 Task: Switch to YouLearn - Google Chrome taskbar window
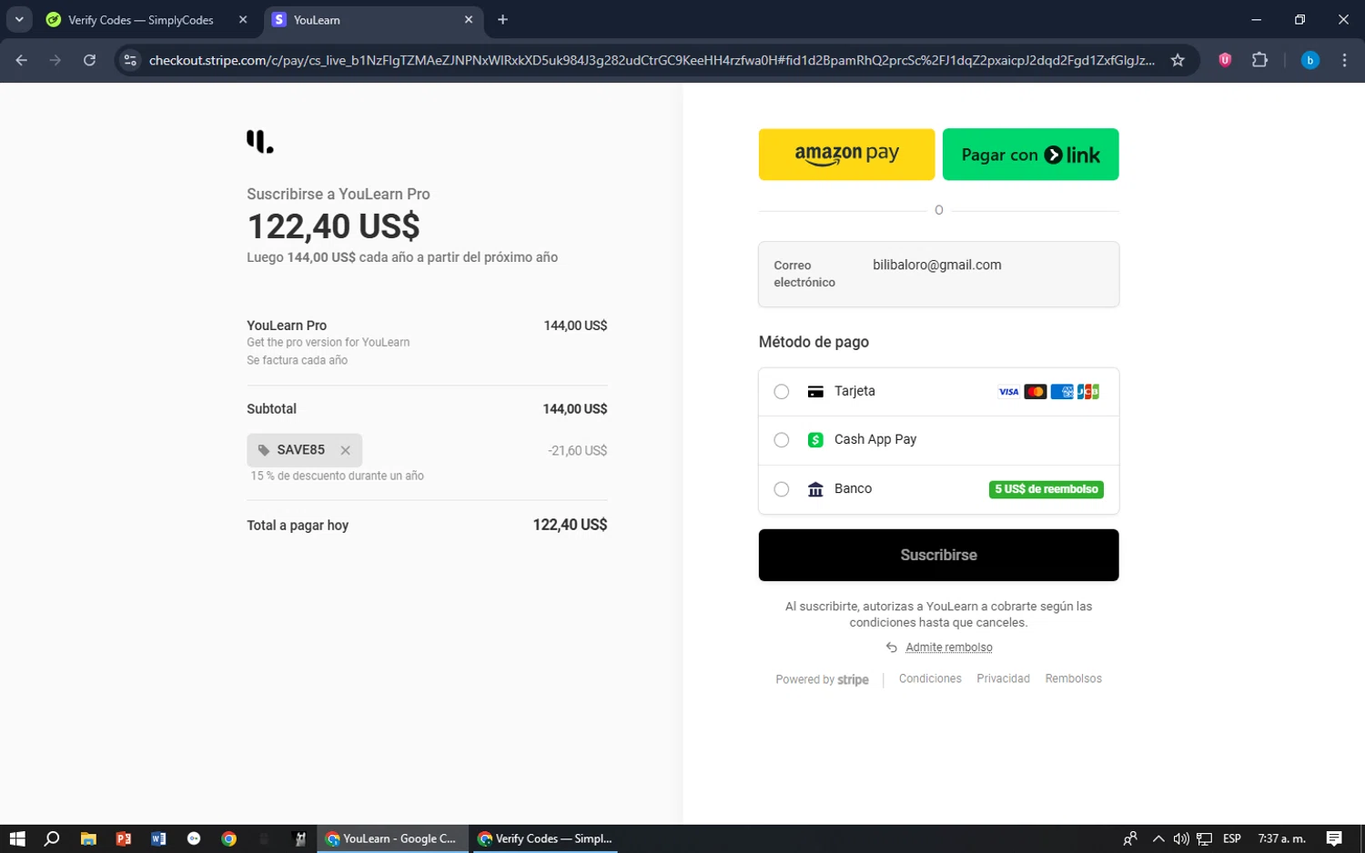pos(393,838)
